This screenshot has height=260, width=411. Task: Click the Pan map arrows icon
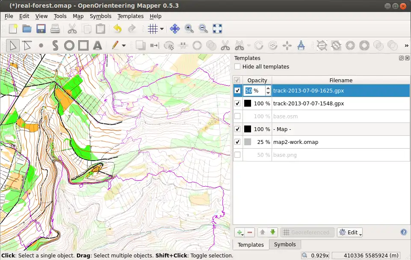[x=174, y=29]
